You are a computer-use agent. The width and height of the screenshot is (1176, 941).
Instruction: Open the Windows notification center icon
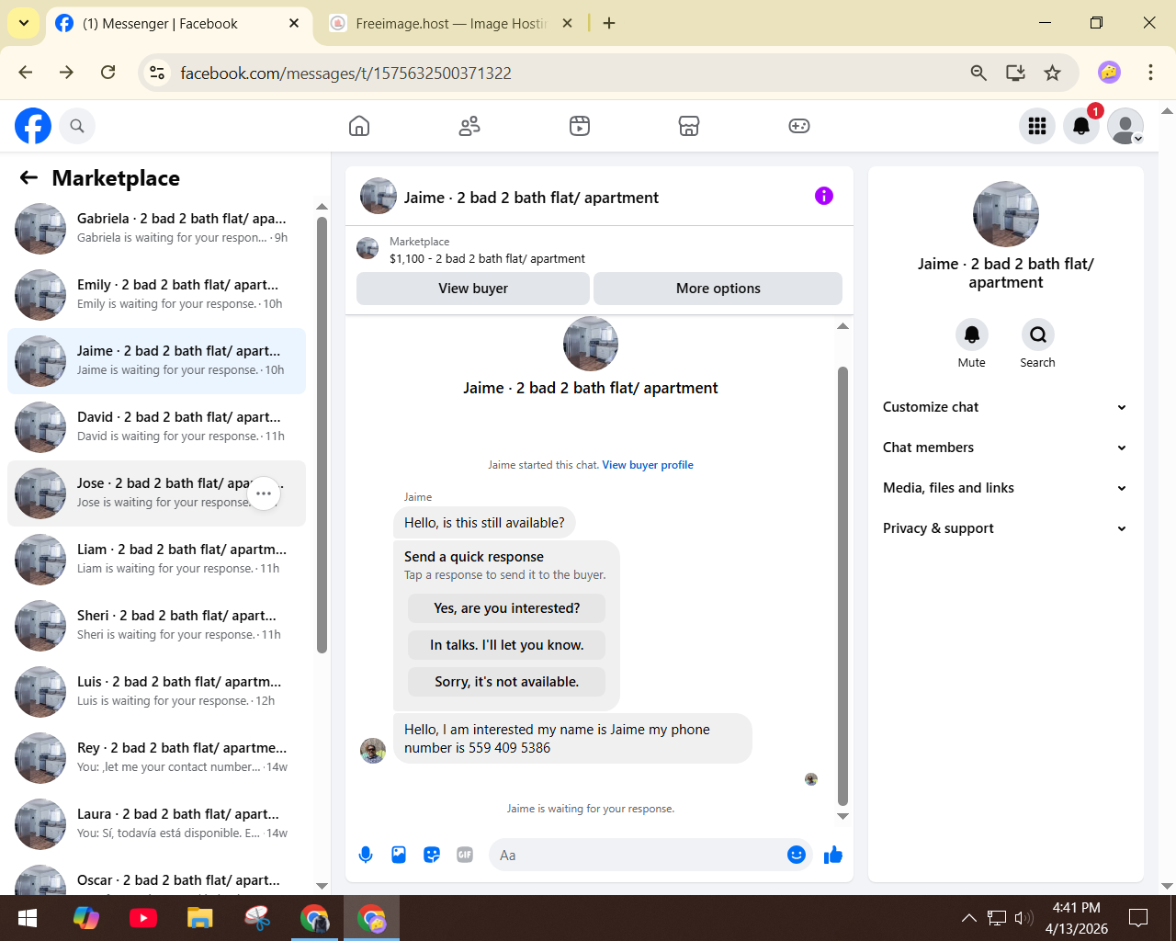pos(1138,917)
